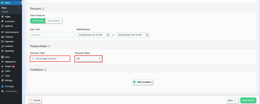The width and height of the screenshot is (260, 104).
Task: Go to the WooCommerce menu
Action: coord(12,32)
